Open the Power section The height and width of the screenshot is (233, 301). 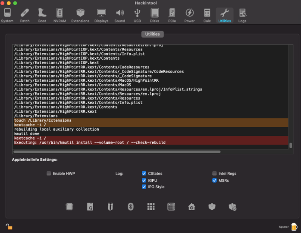189,15
